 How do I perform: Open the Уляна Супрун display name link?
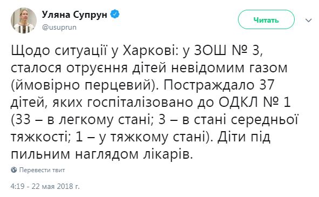74,15
